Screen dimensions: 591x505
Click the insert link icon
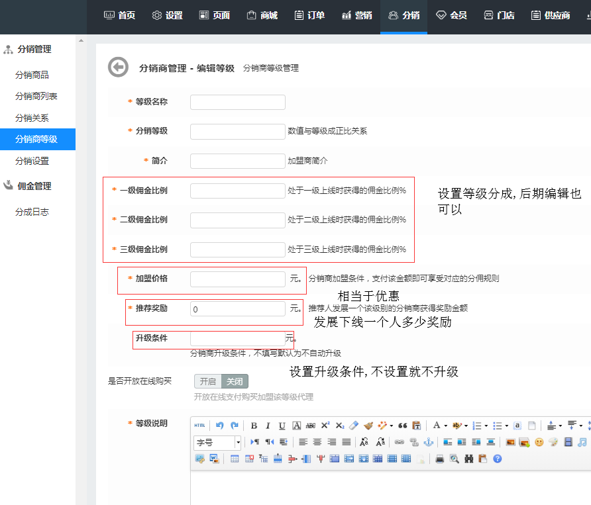[x=399, y=442]
